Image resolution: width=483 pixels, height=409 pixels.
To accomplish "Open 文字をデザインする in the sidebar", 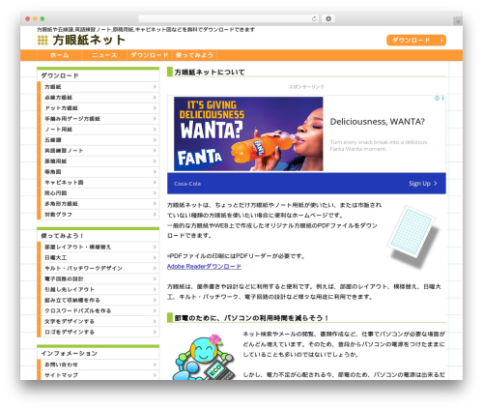I will pos(99,322).
